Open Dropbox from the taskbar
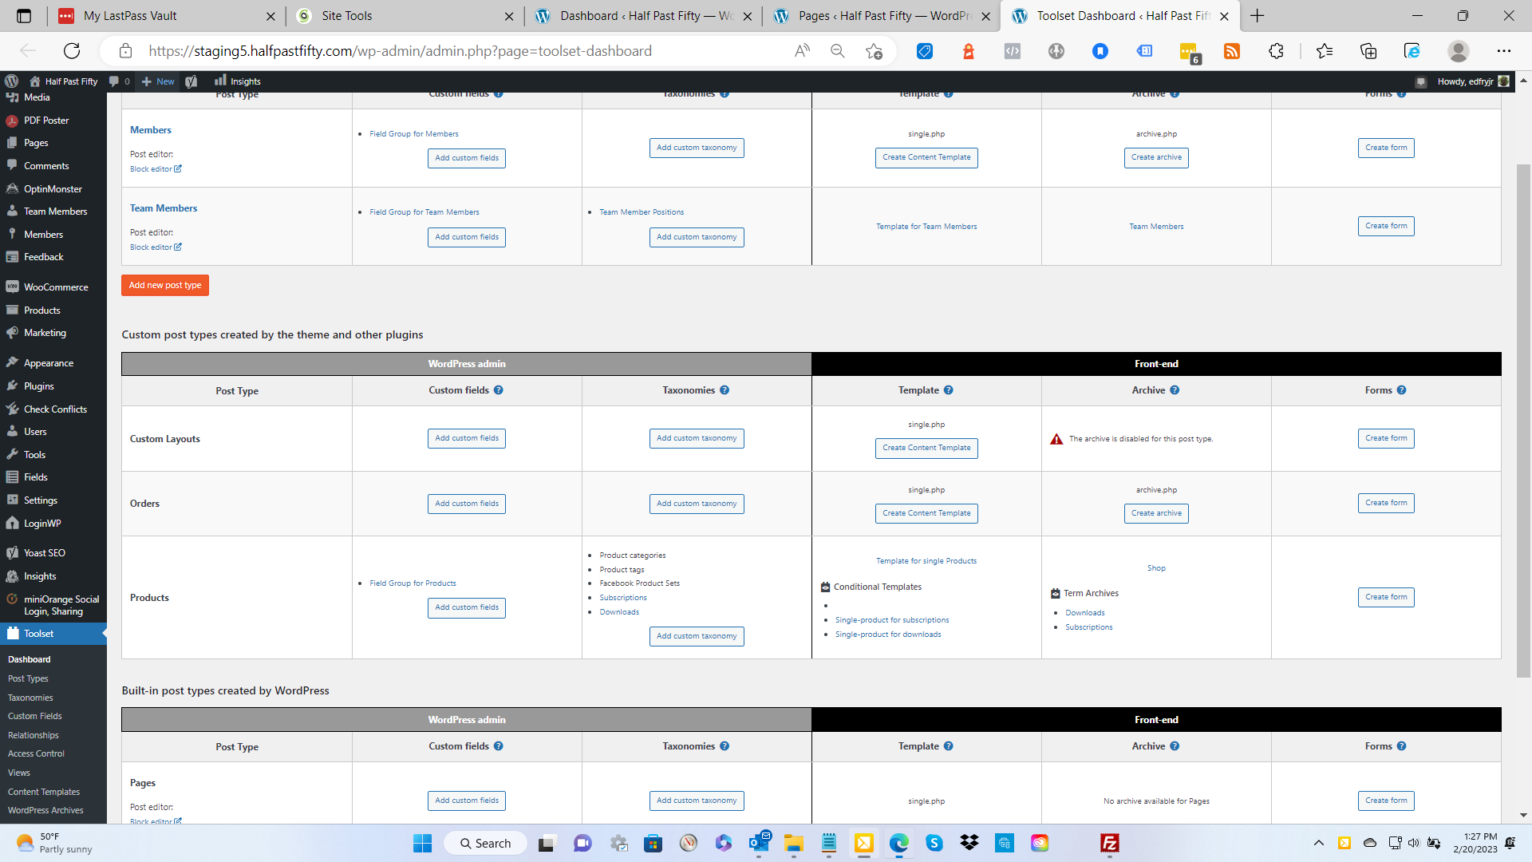The width and height of the screenshot is (1532, 862). pos(969,843)
